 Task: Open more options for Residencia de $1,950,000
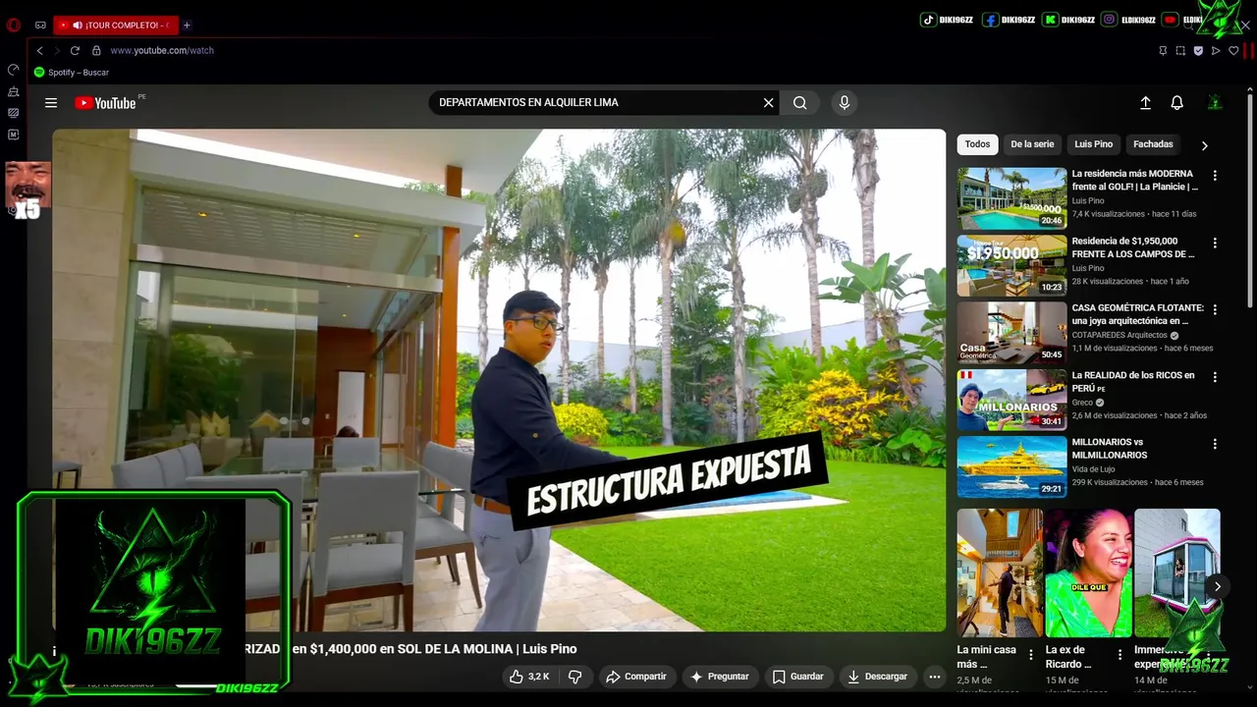pos(1215,243)
